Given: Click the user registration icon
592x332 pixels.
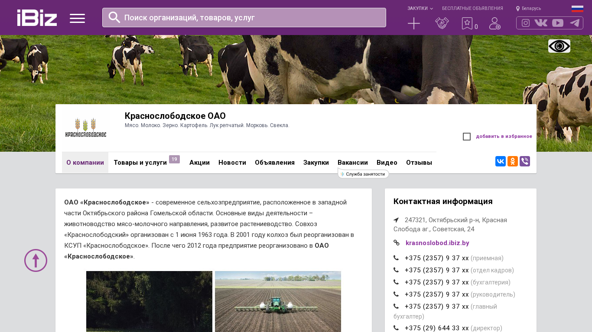Looking at the screenshot, I should [495, 23].
